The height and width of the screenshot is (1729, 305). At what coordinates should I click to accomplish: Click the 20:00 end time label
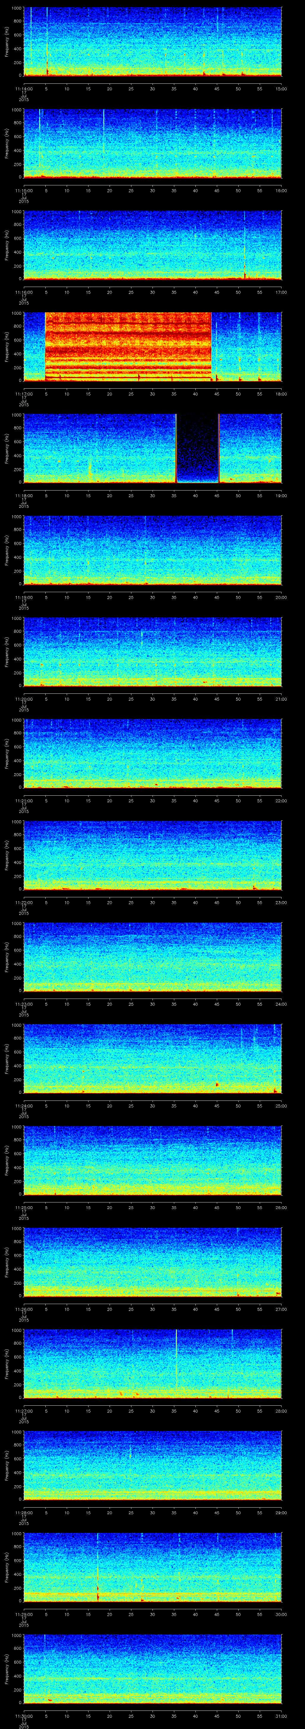(281, 597)
